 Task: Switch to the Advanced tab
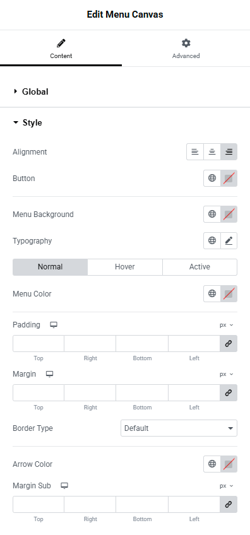pos(186,49)
